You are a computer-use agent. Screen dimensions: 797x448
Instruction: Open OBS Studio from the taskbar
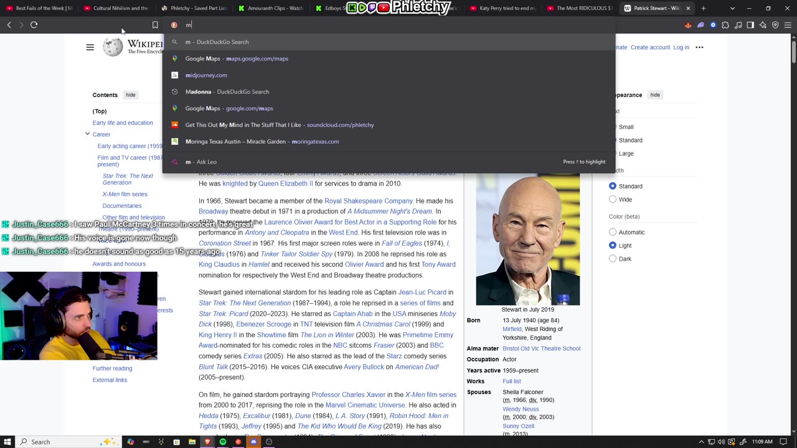point(269,442)
